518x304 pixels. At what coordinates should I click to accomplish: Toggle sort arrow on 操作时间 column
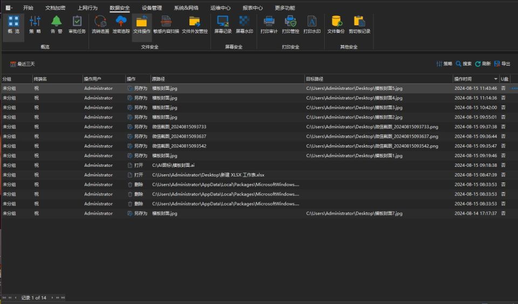[x=495, y=79]
